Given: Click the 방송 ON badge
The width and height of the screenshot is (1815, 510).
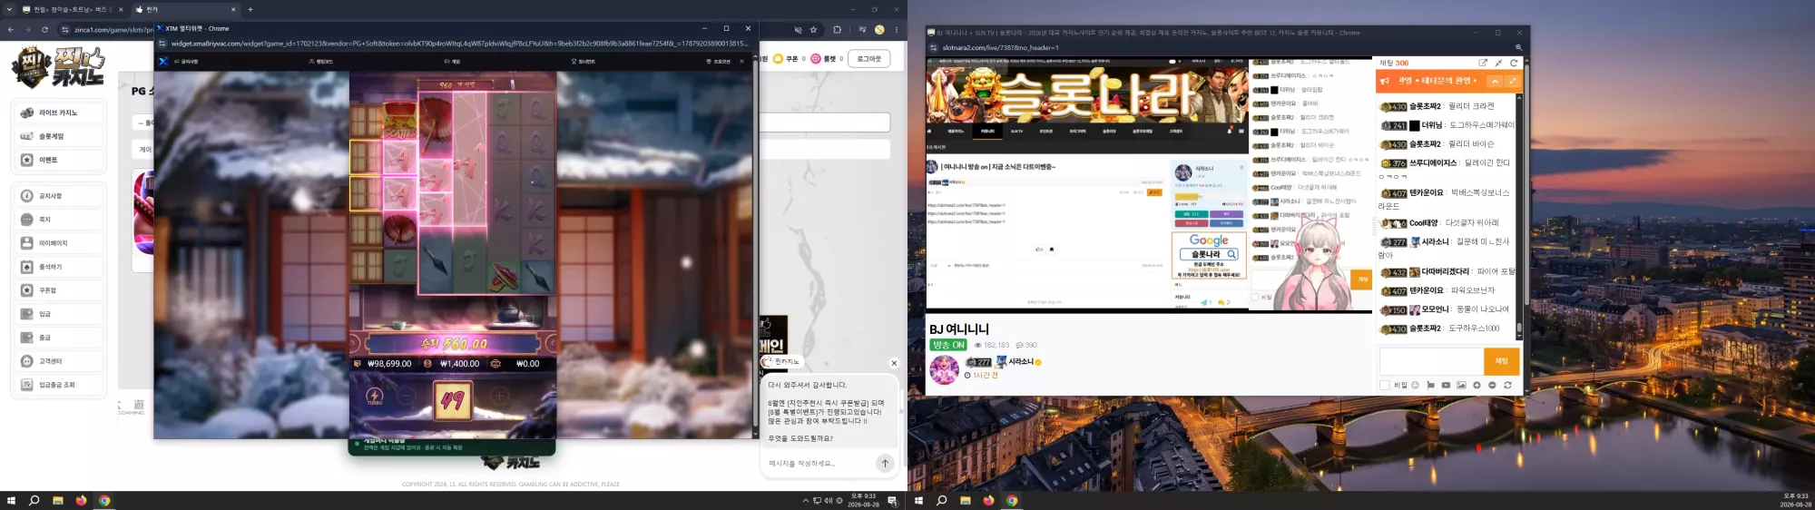Looking at the screenshot, I should tap(948, 345).
